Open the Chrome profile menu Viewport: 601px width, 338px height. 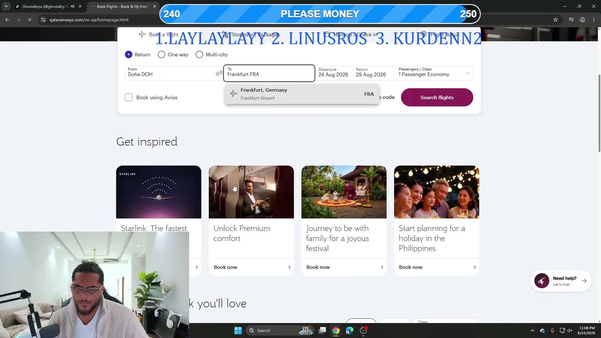pos(583,20)
